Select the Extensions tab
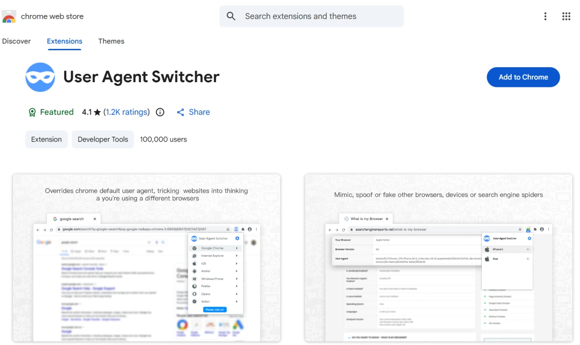Image resolution: width=580 pixels, height=345 pixels. coord(64,41)
